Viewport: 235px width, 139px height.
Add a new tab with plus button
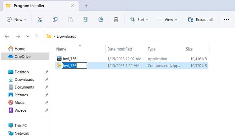(87, 6)
